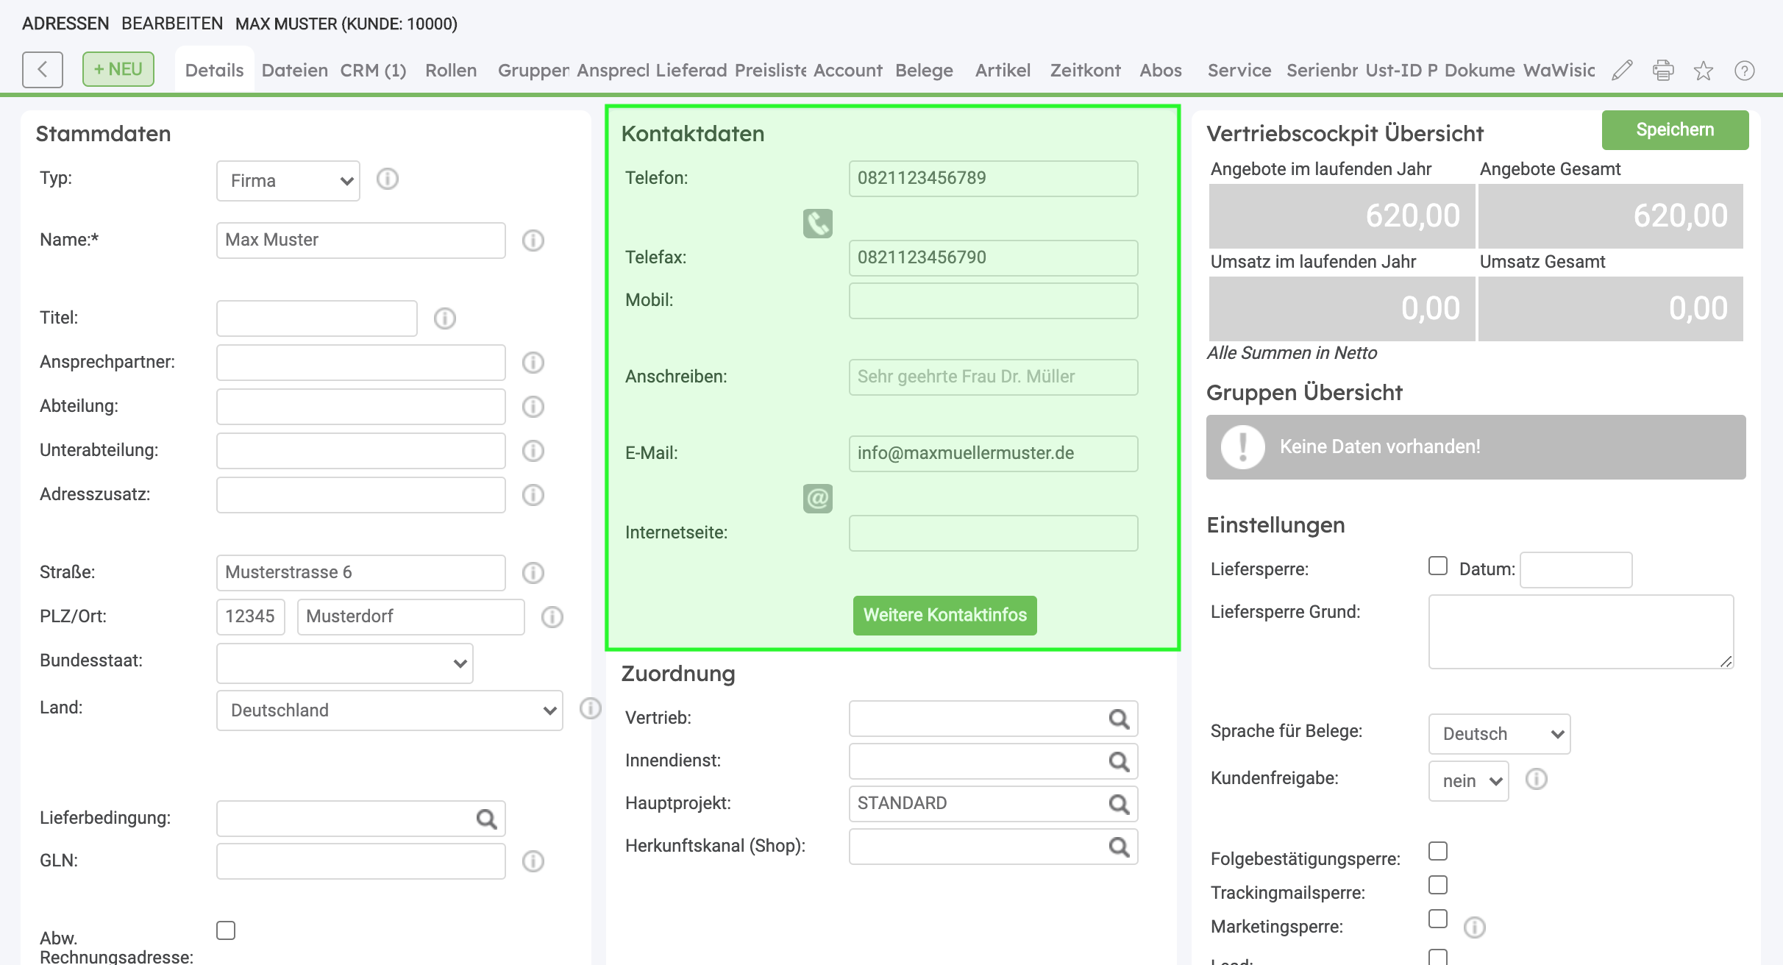
Task: Go back using the left arrow button
Action: point(43,69)
